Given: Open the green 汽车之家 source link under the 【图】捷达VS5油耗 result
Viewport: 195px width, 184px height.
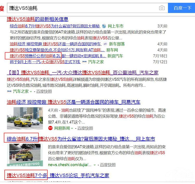Looking at the screenshot, I should [21, 91].
